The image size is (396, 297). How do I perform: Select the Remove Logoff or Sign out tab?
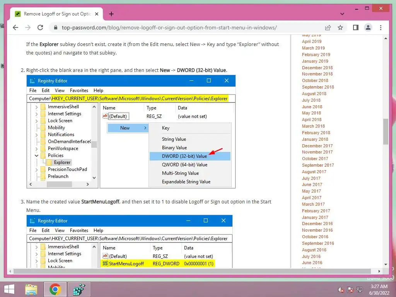[x=57, y=14]
